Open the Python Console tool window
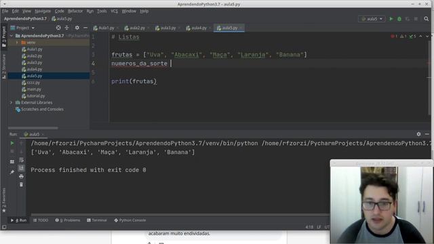The height and width of the screenshot is (244, 434). [130, 220]
